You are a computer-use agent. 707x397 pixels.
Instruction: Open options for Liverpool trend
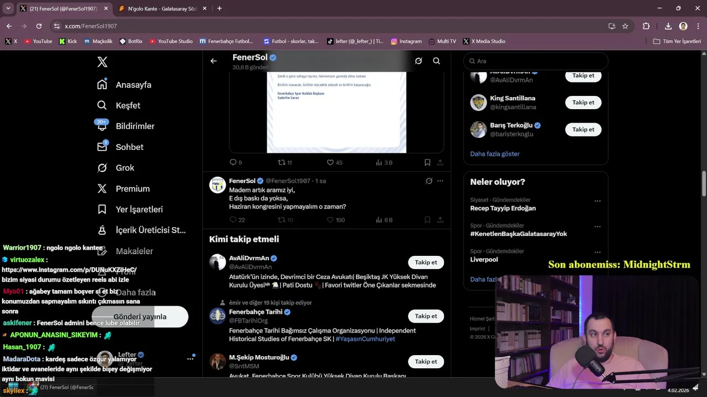597,252
